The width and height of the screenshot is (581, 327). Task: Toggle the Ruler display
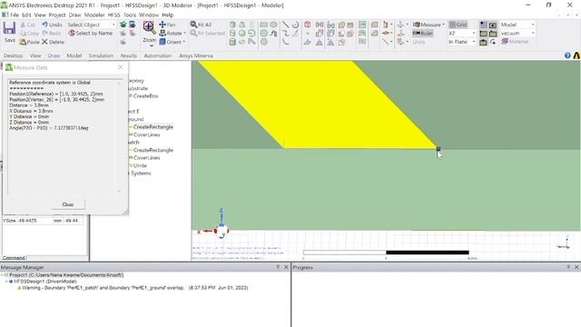[423, 33]
